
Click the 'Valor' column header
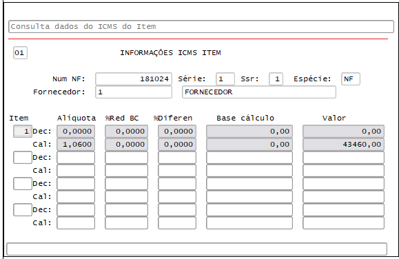[x=334, y=118]
